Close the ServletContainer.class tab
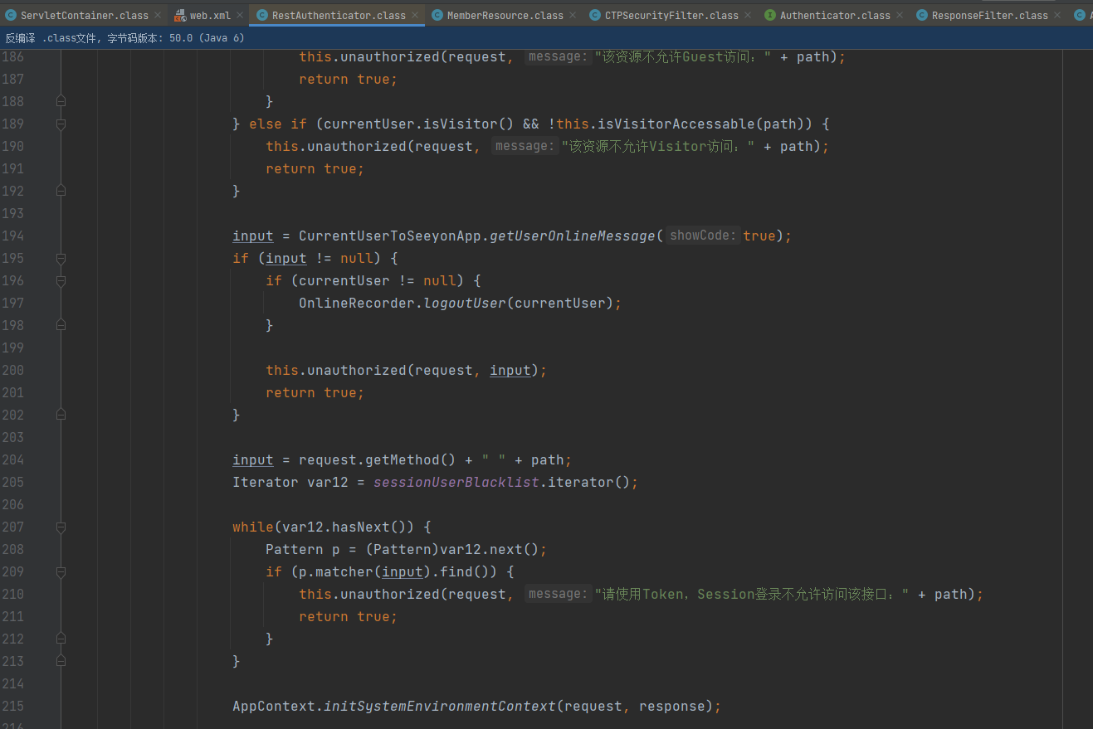The image size is (1093, 729). coord(158,15)
